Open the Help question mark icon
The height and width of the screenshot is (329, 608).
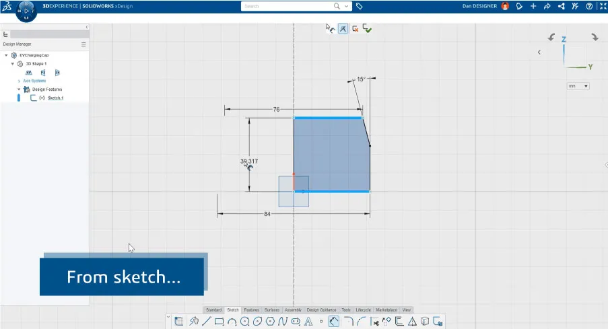(589, 6)
